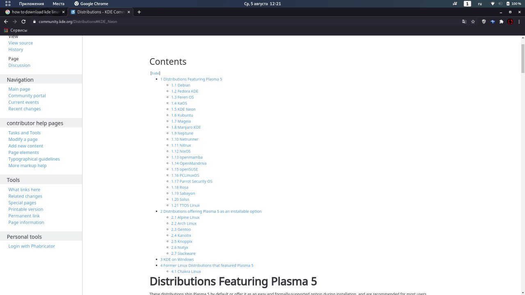Hide the Contents table

coord(155,73)
